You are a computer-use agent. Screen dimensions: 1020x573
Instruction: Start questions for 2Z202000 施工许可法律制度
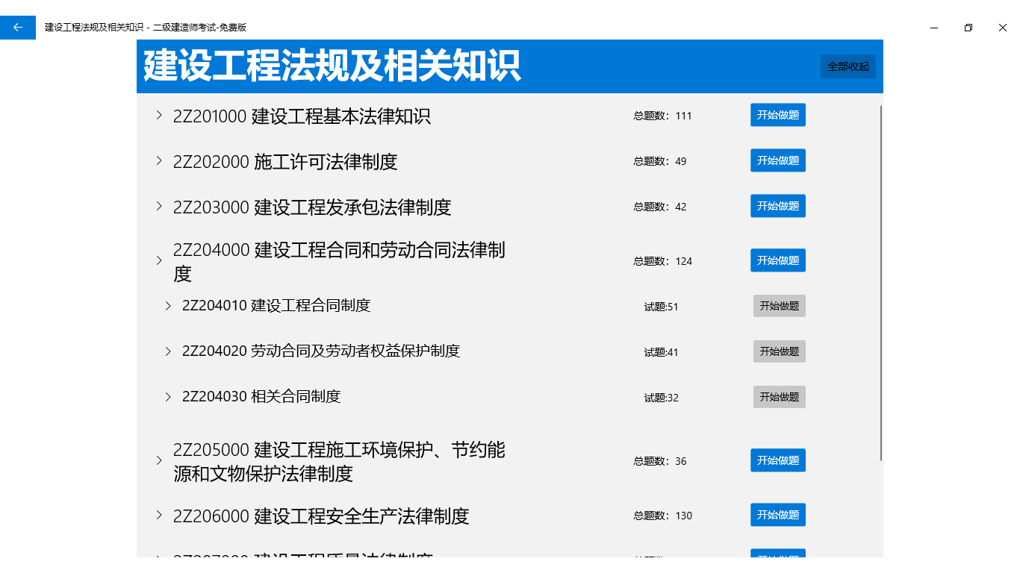pos(778,160)
